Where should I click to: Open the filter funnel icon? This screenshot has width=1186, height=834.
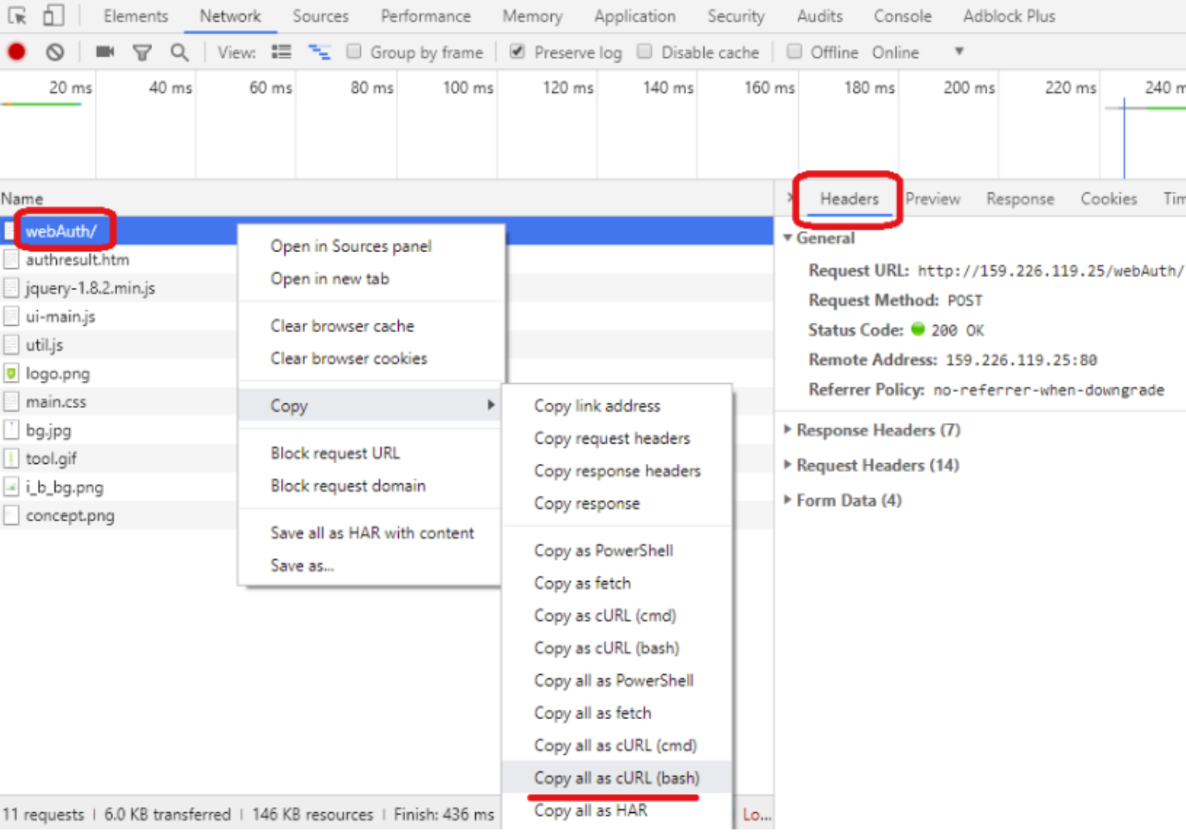tap(142, 52)
